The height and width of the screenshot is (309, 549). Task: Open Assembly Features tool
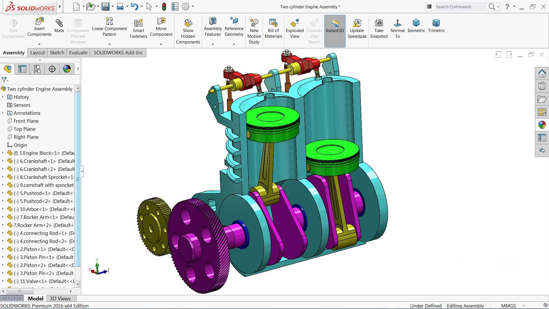(x=213, y=27)
